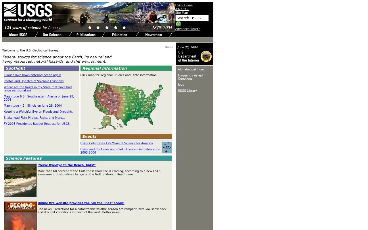Open the Ask USGS link
Viewport: 368px width, 230px height.
coord(182,9)
